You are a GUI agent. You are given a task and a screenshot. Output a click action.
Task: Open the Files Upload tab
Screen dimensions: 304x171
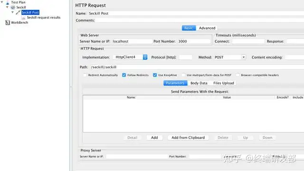point(224,83)
